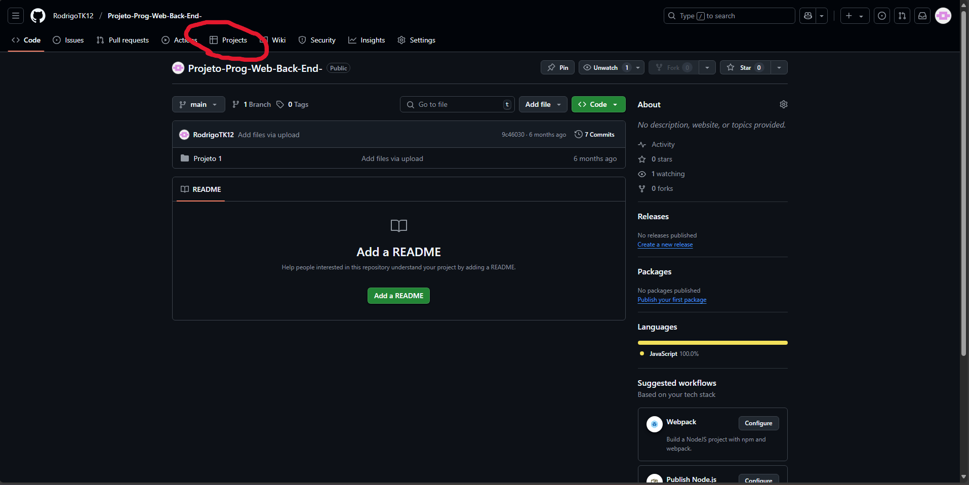The height and width of the screenshot is (485, 969).
Task: Open the hamburger navigation menu
Action: (16, 16)
